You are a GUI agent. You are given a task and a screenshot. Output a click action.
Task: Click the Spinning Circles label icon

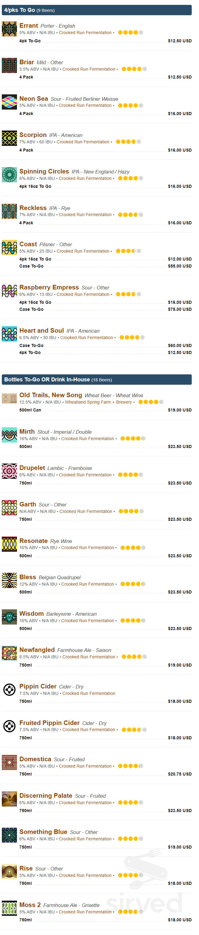point(9,175)
